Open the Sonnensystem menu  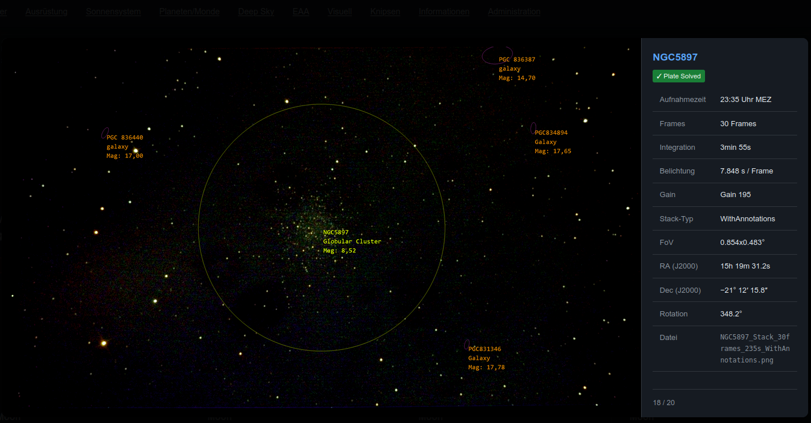[x=113, y=12]
